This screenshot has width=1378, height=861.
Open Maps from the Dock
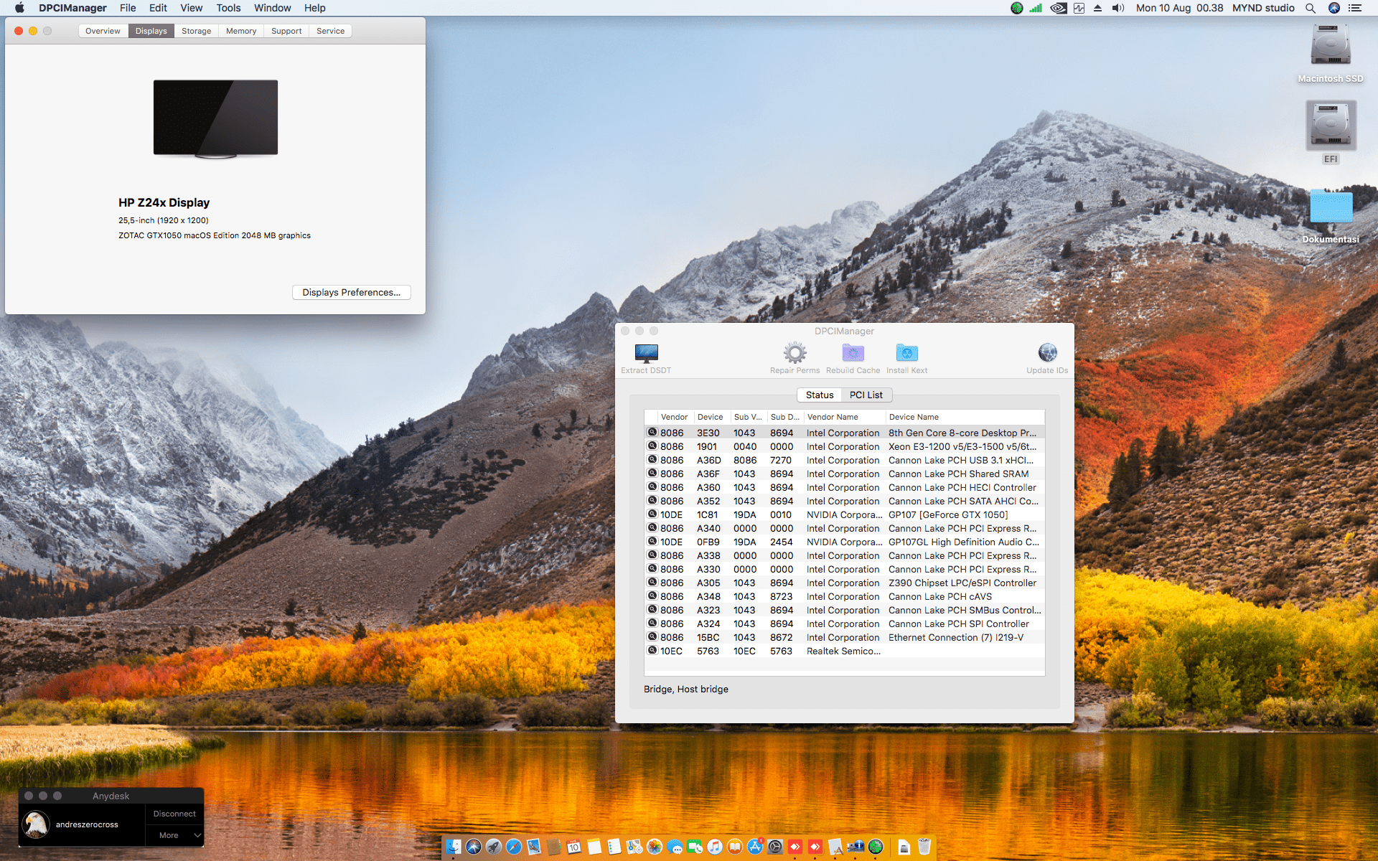[634, 847]
